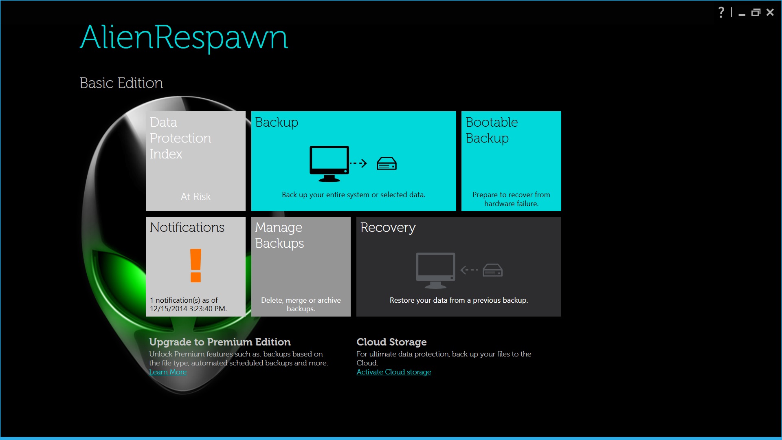Click the Learn More link
The image size is (782, 440).
[x=168, y=372]
